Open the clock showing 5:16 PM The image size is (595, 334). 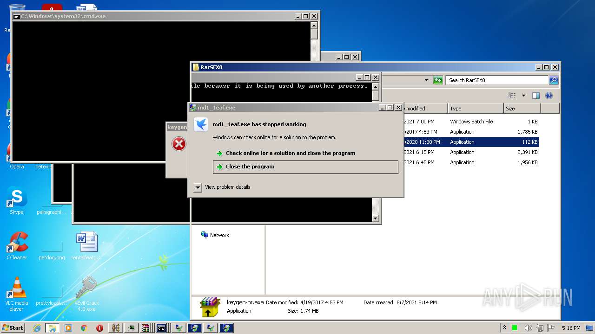571,328
